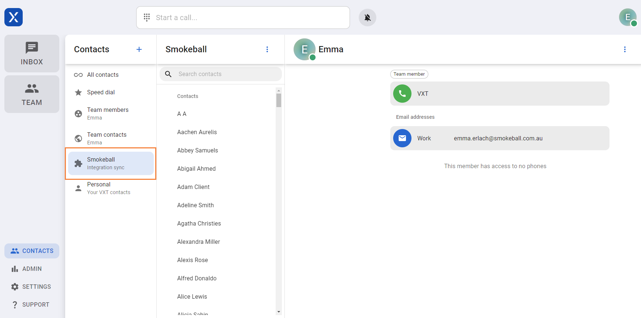Click the Start a call input

pyautogui.click(x=243, y=18)
